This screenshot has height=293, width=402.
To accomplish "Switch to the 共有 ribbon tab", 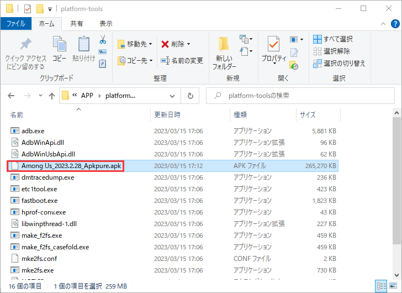I will [x=77, y=24].
